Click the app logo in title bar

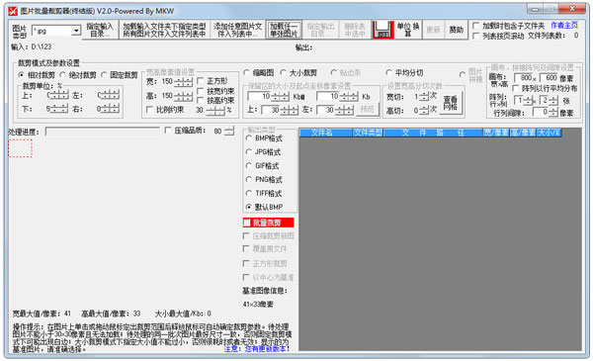[x=13, y=11]
